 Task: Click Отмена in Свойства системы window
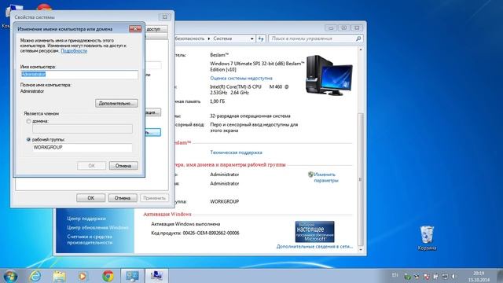point(123,198)
